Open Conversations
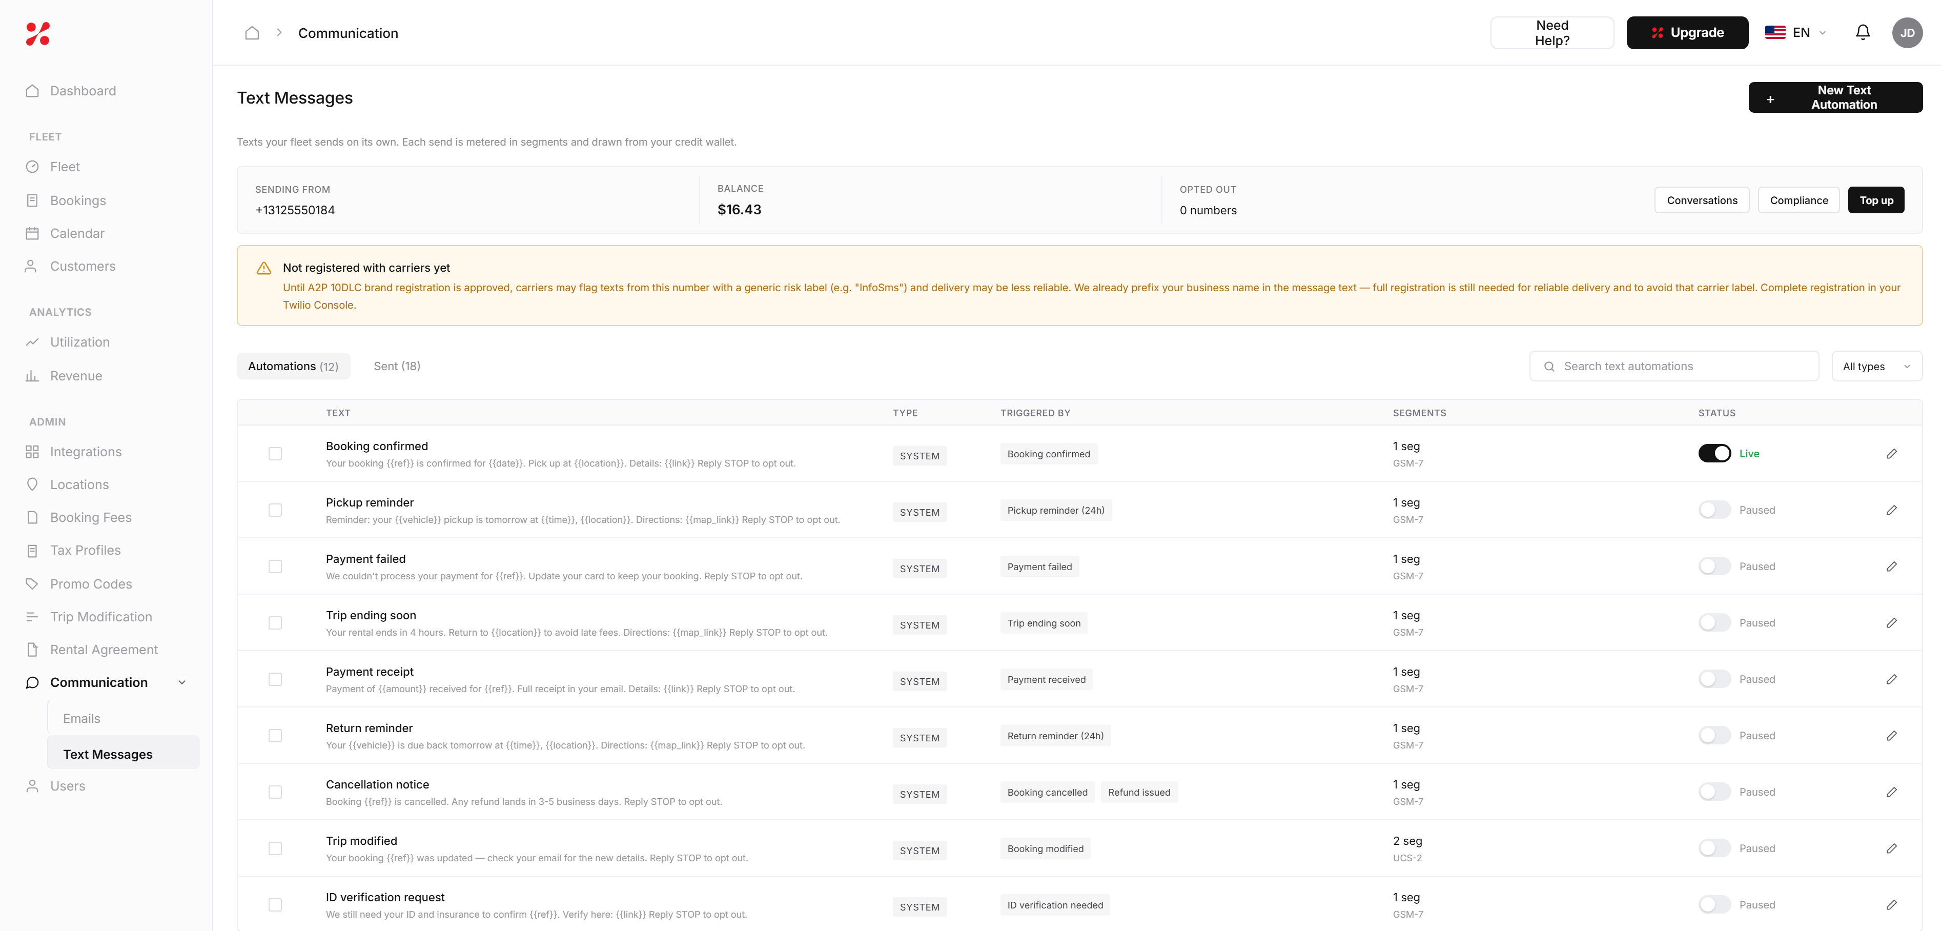This screenshot has height=931, width=1941. pos(1702,200)
